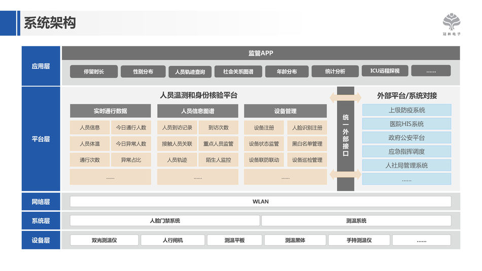482x271 pixels.
Task: Choose the 社会关系图谱 box
Action: 238,72
